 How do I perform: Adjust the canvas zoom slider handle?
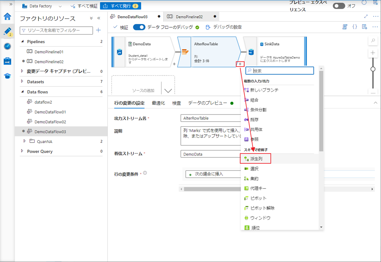pos(373,69)
